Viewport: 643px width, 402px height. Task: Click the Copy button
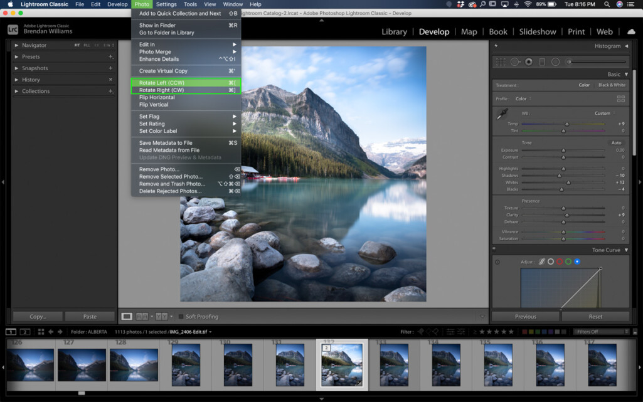[37, 317]
